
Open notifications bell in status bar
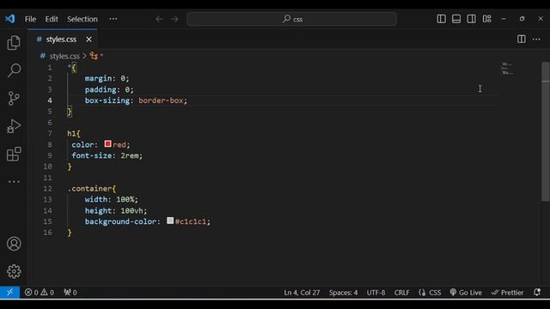pos(536,292)
